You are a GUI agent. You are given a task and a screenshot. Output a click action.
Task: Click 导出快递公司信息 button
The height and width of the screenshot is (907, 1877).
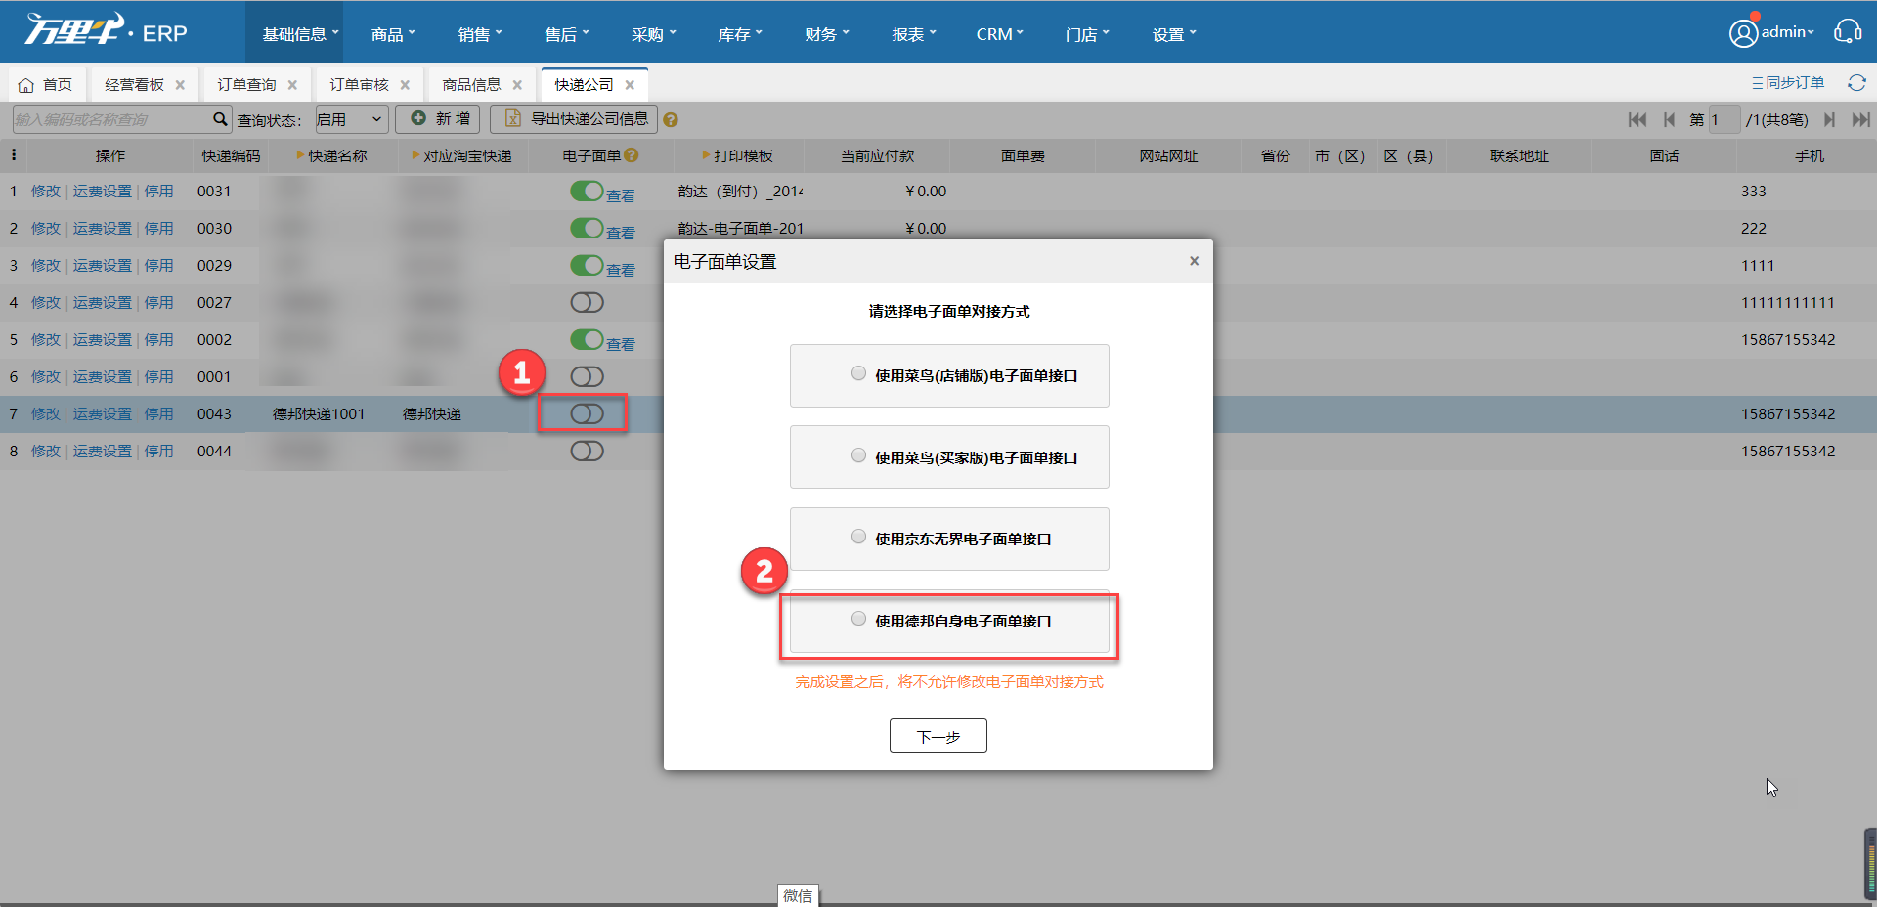(574, 119)
